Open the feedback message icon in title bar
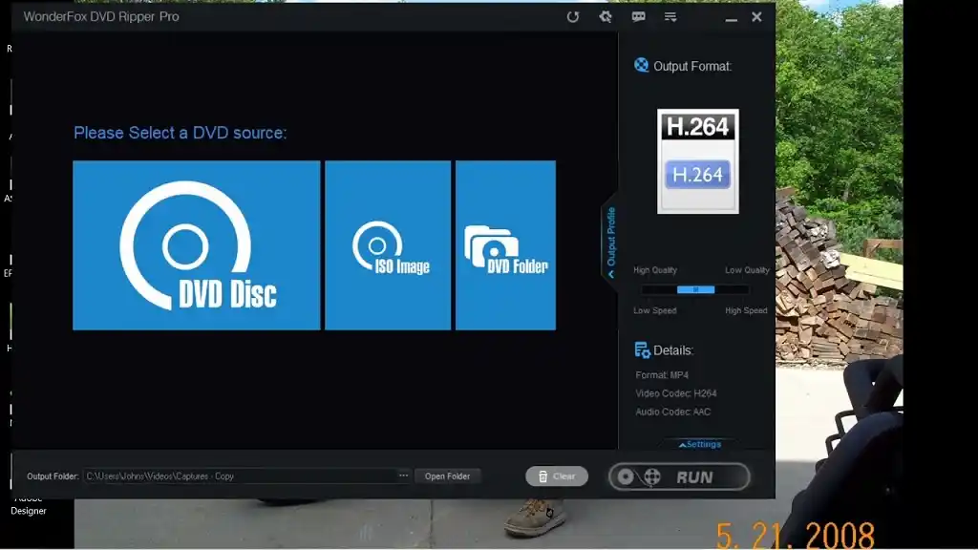The image size is (978, 550). tap(638, 16)
